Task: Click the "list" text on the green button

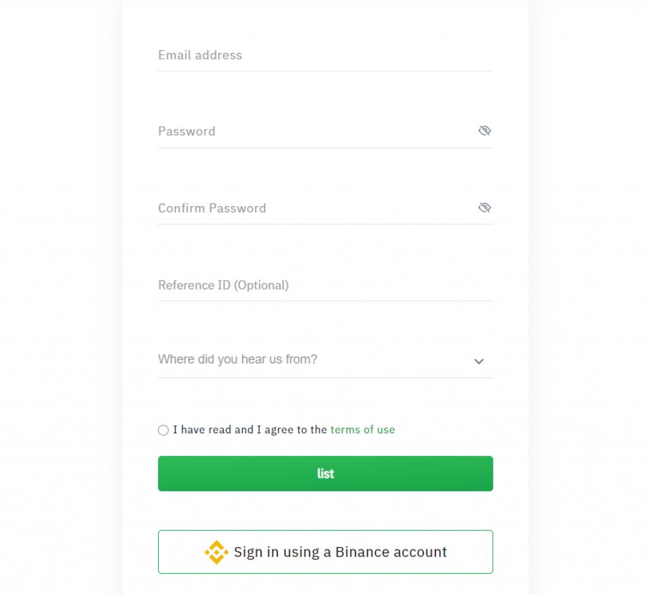Action: click(x=325, y=474)
